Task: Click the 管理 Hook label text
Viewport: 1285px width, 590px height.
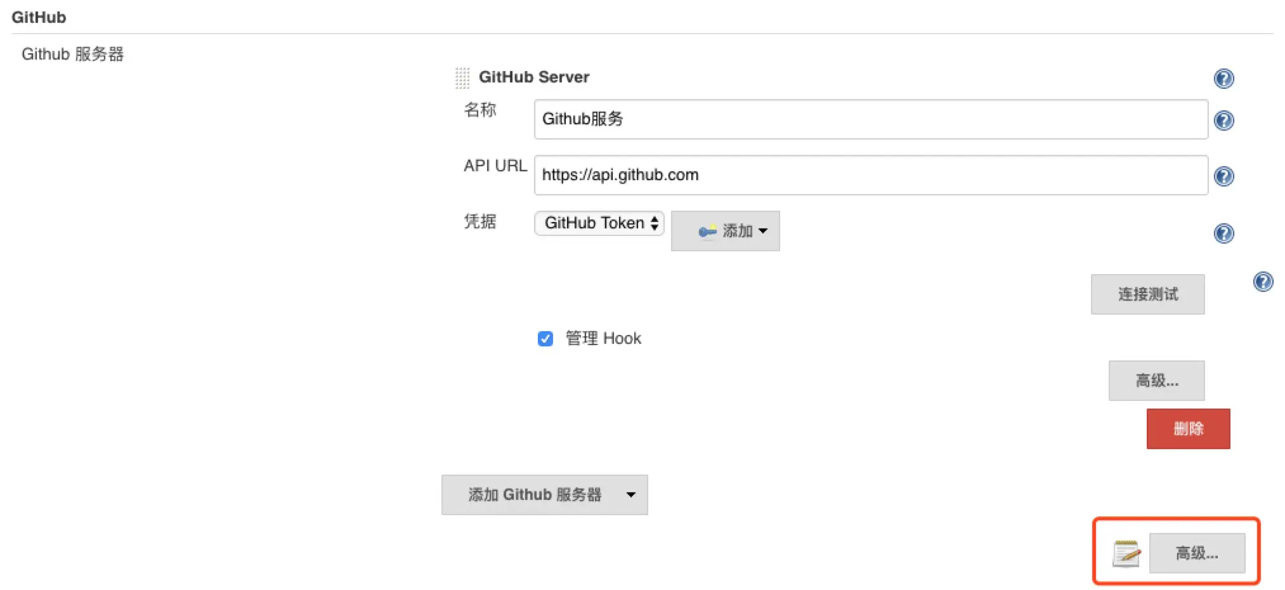Action: 603,339
